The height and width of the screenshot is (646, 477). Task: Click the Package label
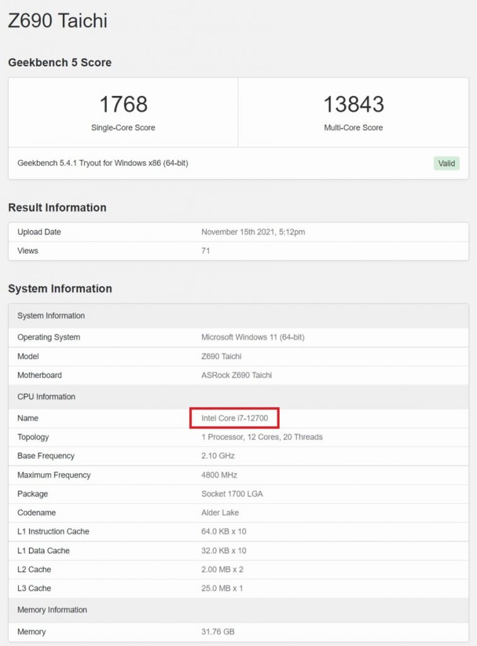click(x=33, y=494)
